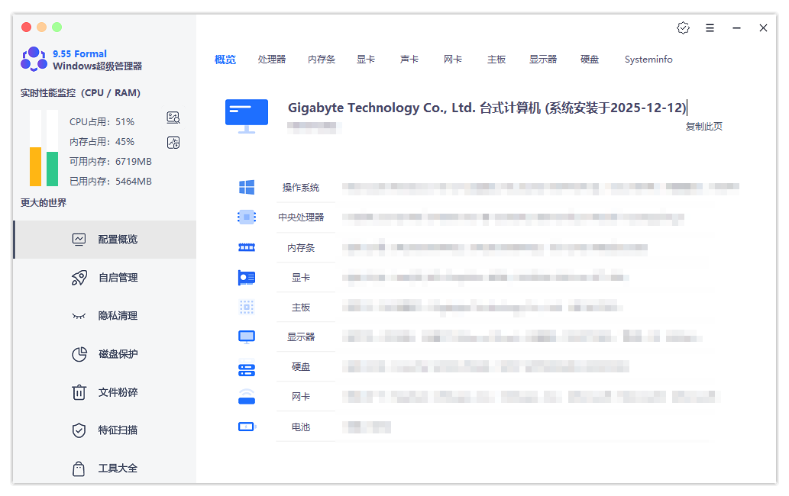Switch to the 显卡 tab

pos(366,60)
